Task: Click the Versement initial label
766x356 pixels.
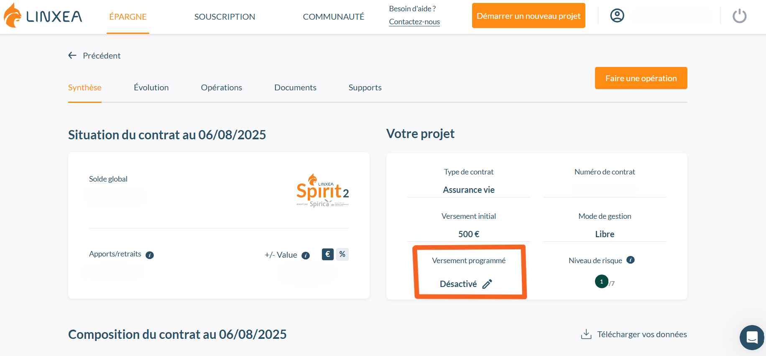Action: click(x=469, y=216)
